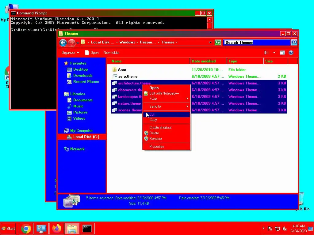Viewport: 314px width, 235px height.
Task: Click the Music note icon in sidebar
Action: pos(69,106)
